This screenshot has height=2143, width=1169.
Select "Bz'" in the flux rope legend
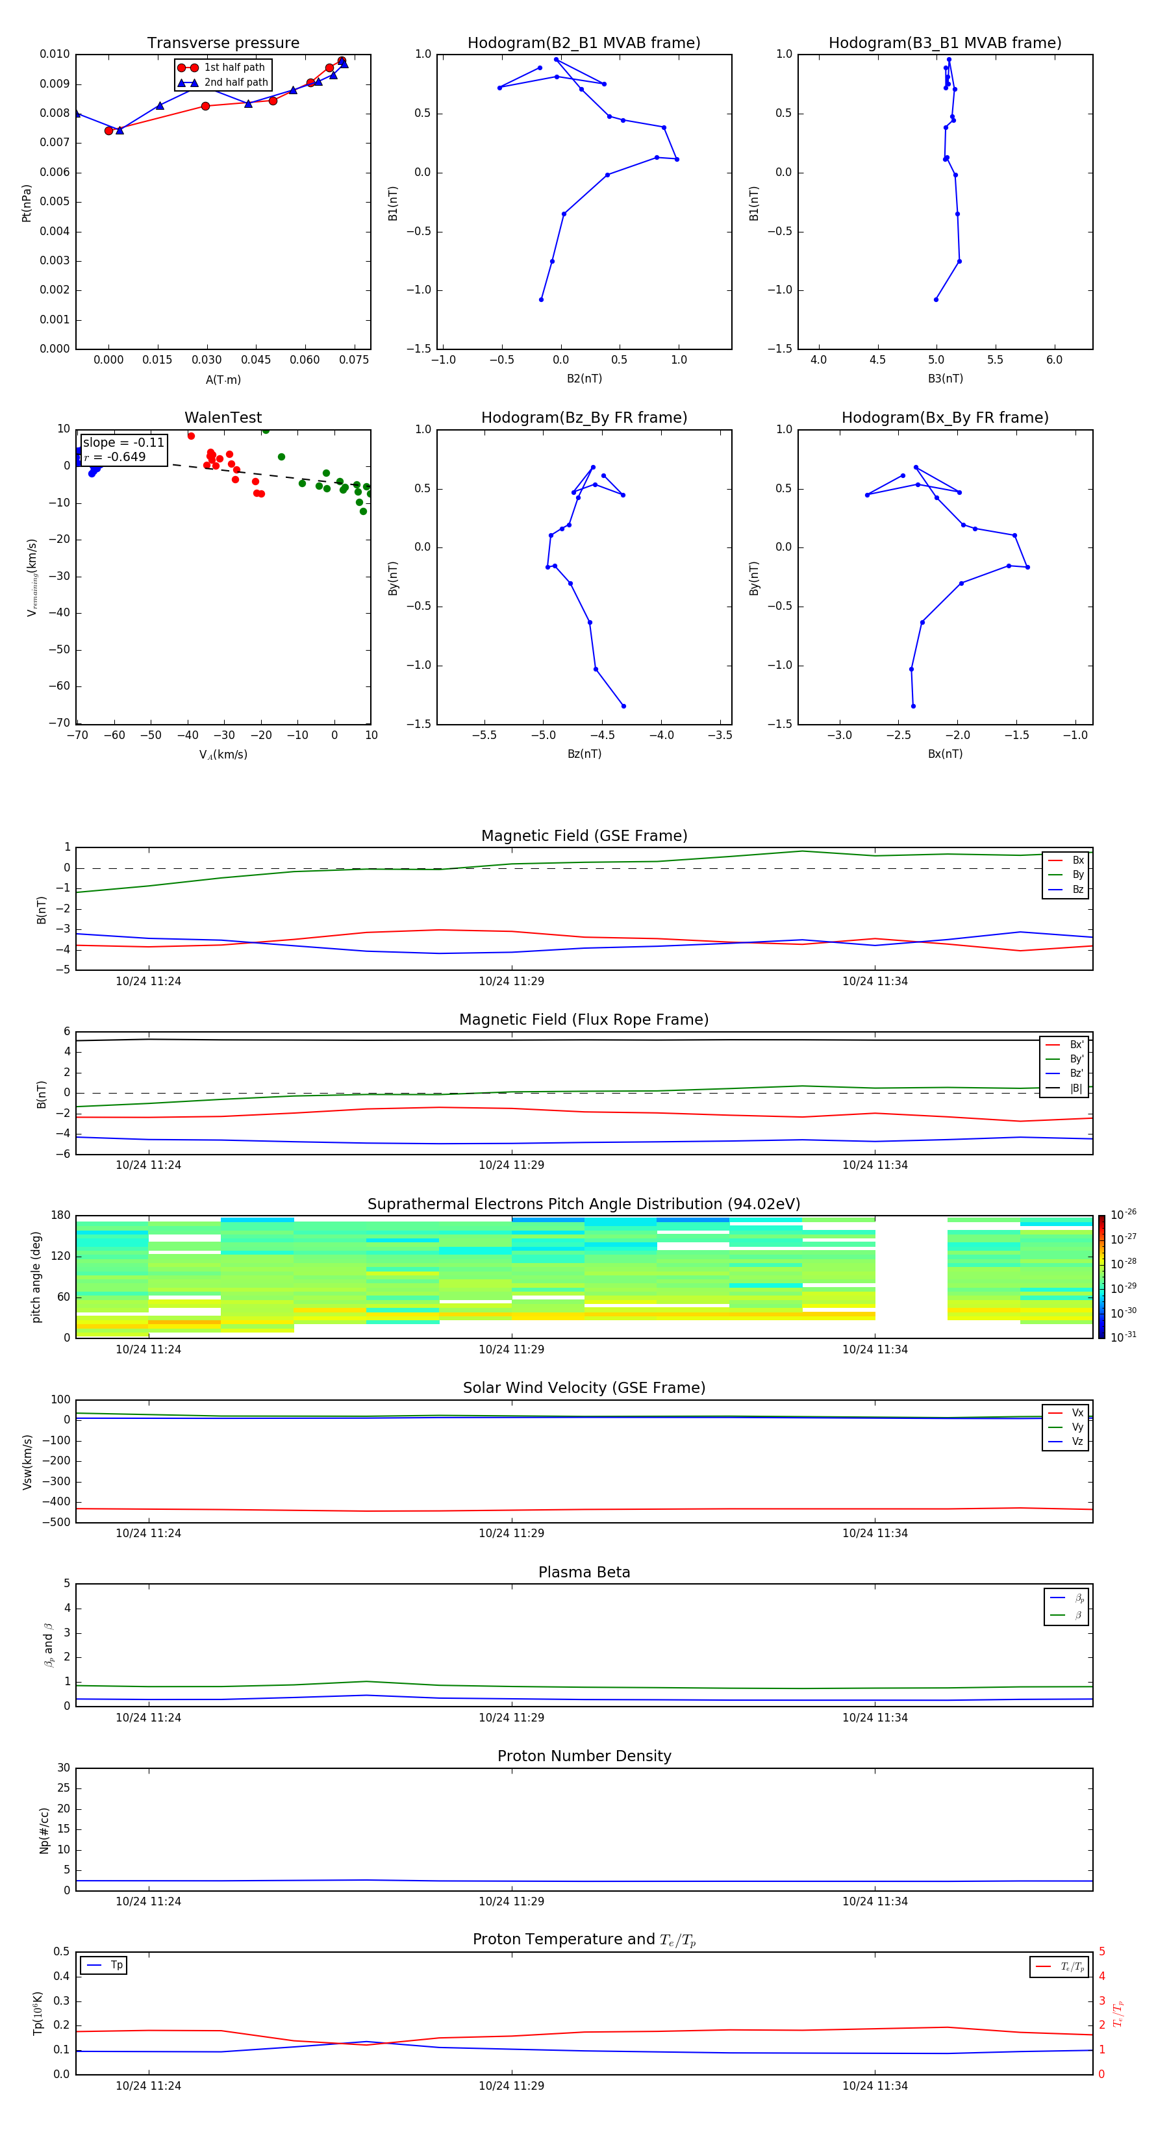point(1064,1073)
